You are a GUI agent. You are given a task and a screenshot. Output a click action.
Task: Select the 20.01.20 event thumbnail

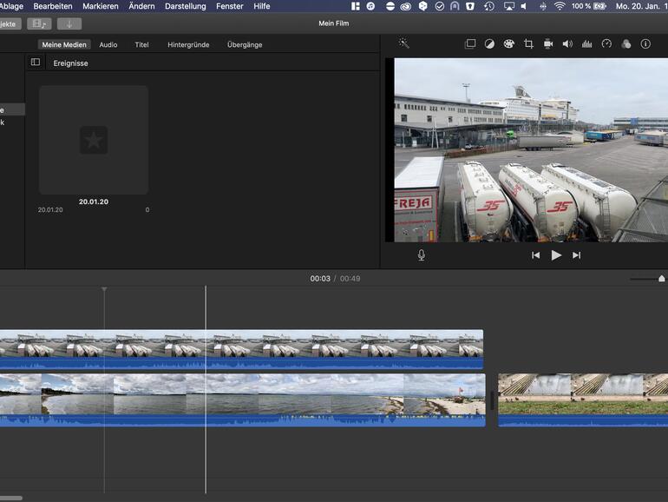click(94, 140)
